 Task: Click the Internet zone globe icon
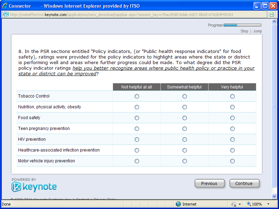tap(178, 204)
